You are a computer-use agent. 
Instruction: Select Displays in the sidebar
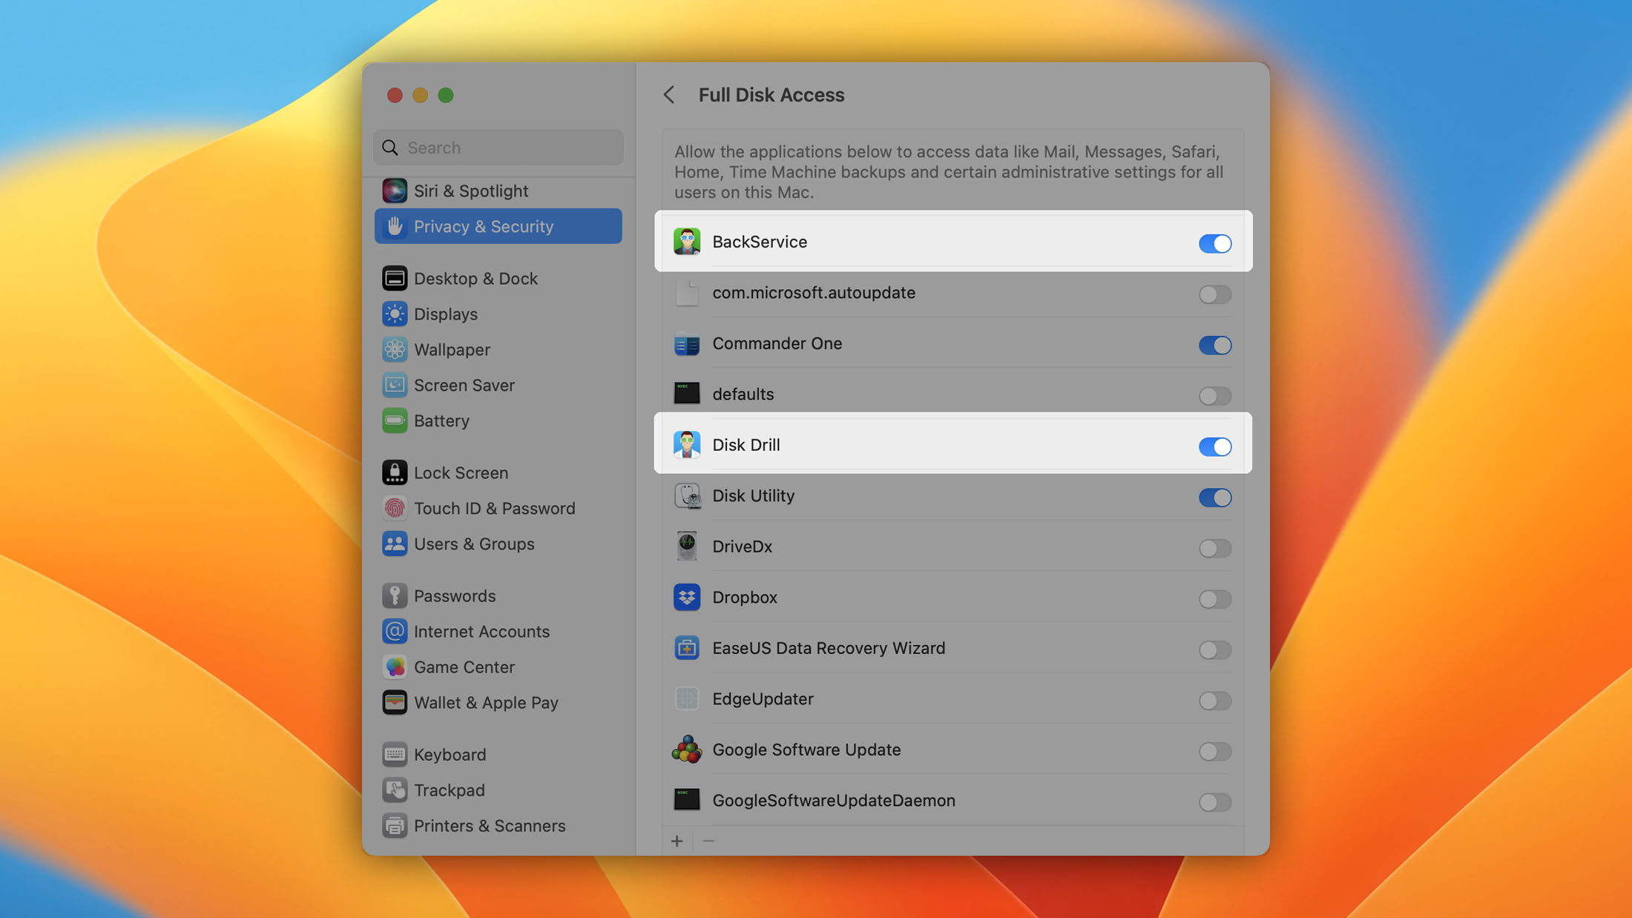pos(499,314)
